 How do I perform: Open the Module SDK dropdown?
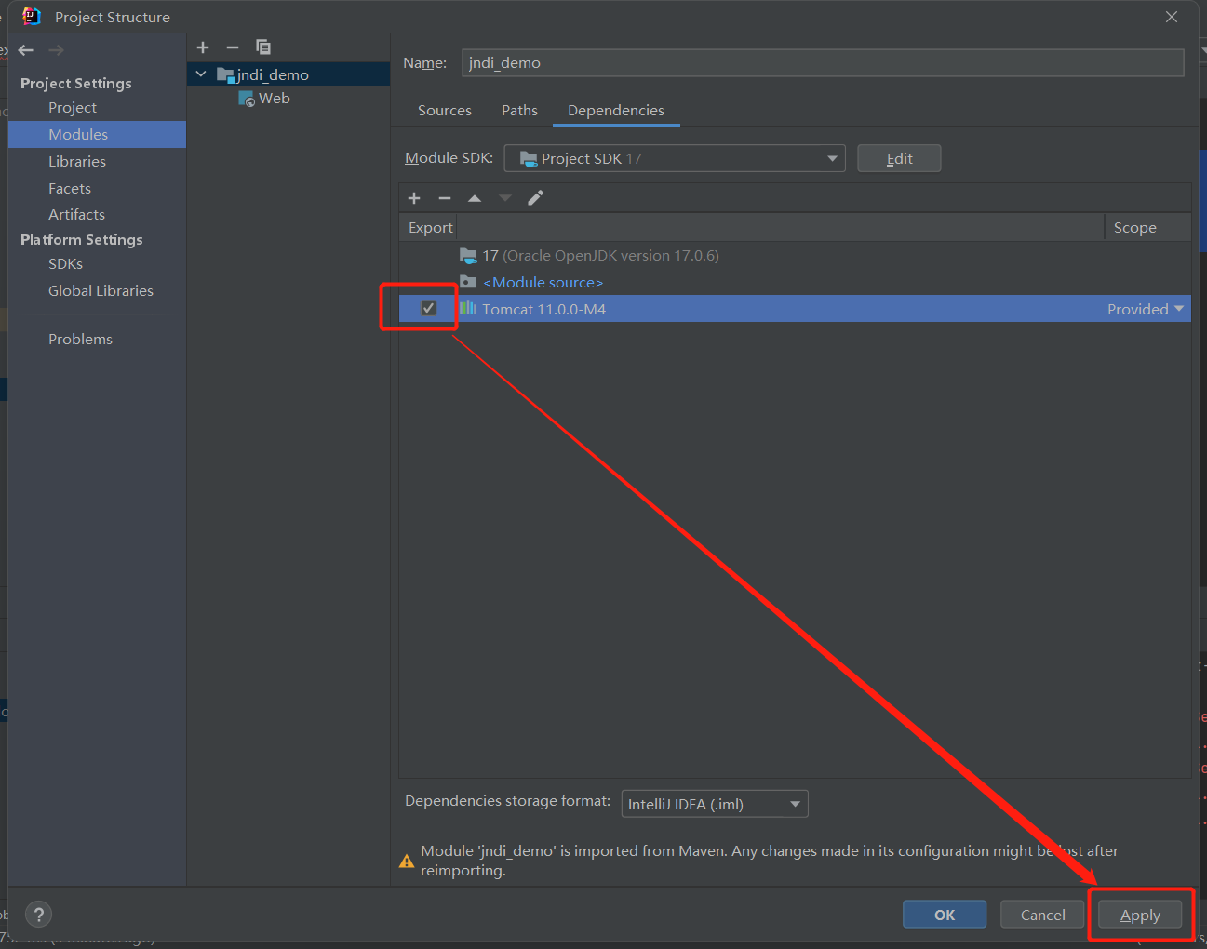coord(675,158)
